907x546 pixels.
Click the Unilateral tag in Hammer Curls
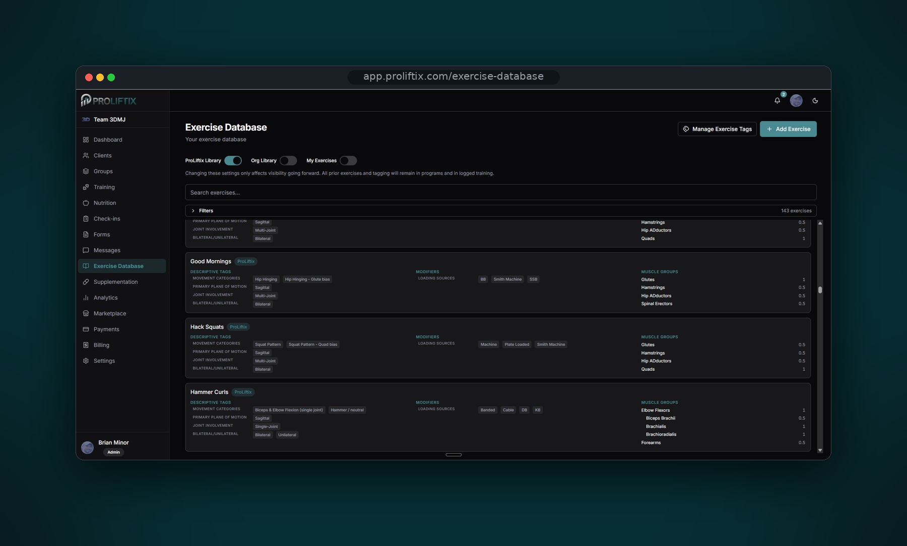coord(287,435)
